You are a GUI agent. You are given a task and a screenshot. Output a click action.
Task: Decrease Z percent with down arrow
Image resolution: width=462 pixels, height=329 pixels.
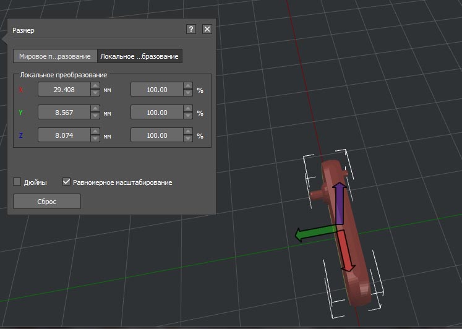pos(188,139)
